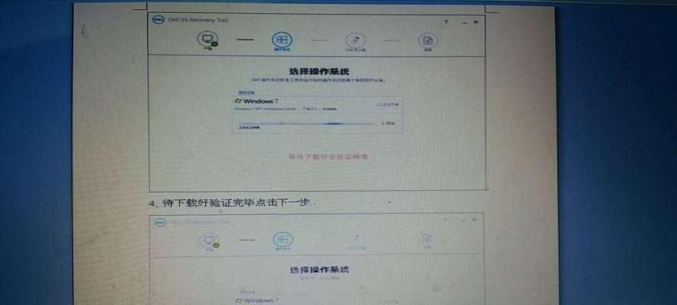677x305 pixels.
Task: Click the 选择操作系统 heading in the lower window
Action: [x=319, y=270]
